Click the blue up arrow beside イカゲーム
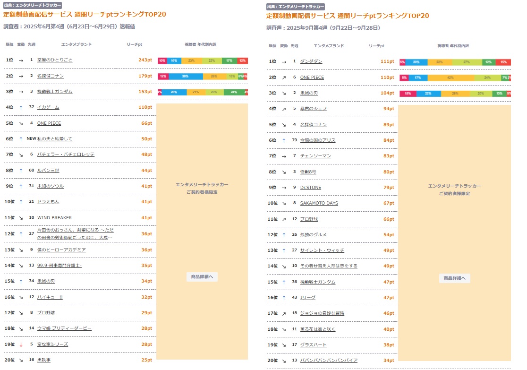Image resolution: width=527 pixels, height=370 pixels. coord(21,108)
